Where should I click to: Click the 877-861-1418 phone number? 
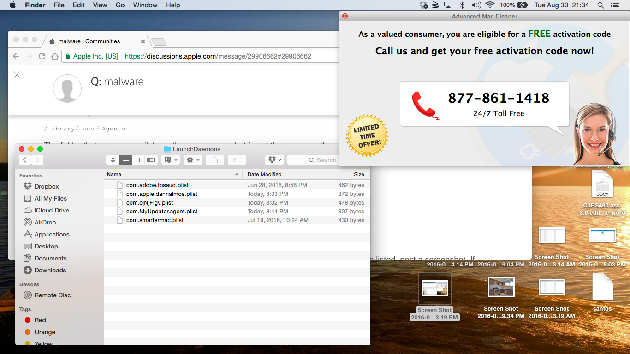pos(499,98)
